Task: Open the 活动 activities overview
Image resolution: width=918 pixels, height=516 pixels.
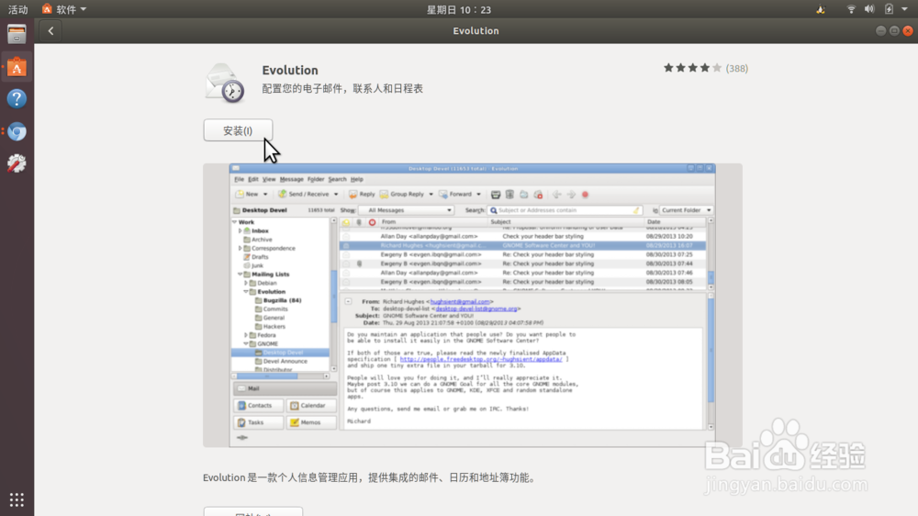Action: 17,9
